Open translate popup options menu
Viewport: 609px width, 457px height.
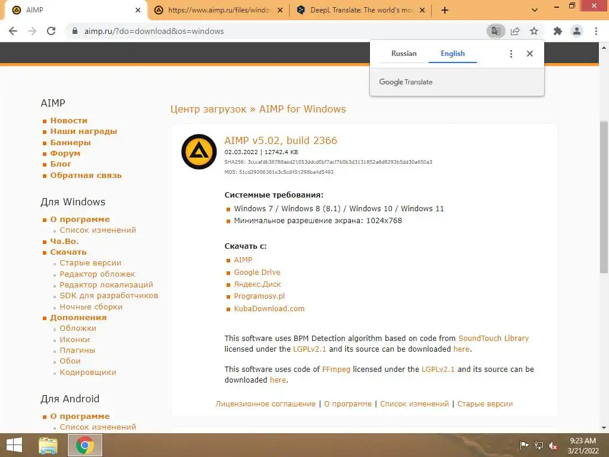[x=511, y=54]
